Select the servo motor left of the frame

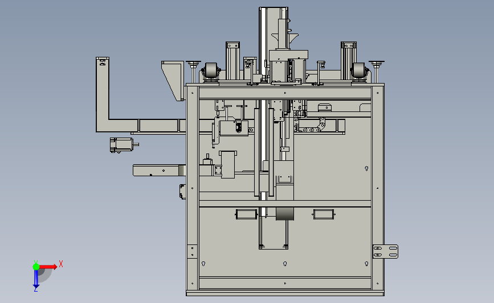(x=124, y=145)
